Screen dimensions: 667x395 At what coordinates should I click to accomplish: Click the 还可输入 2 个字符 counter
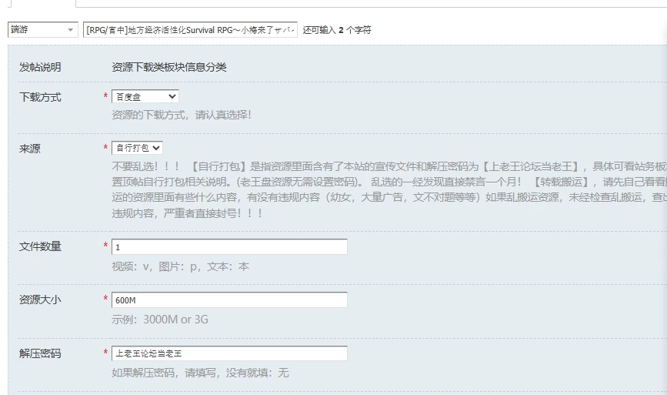(x=337, y=30)
